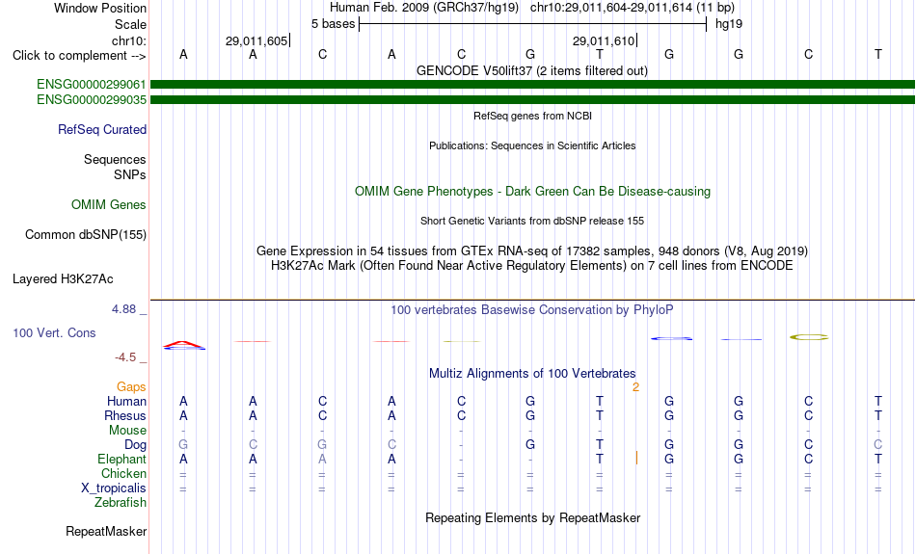
Task: Click the H3K27Ac Mark ENCODE title
Action: [x=532, y=266]
